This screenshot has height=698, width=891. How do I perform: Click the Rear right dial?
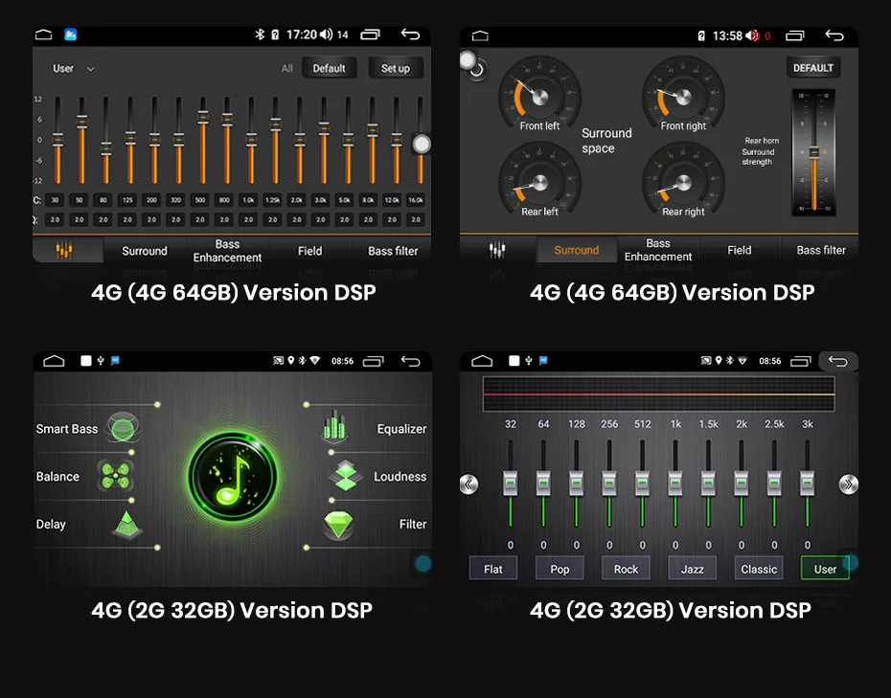coord(684,181)
